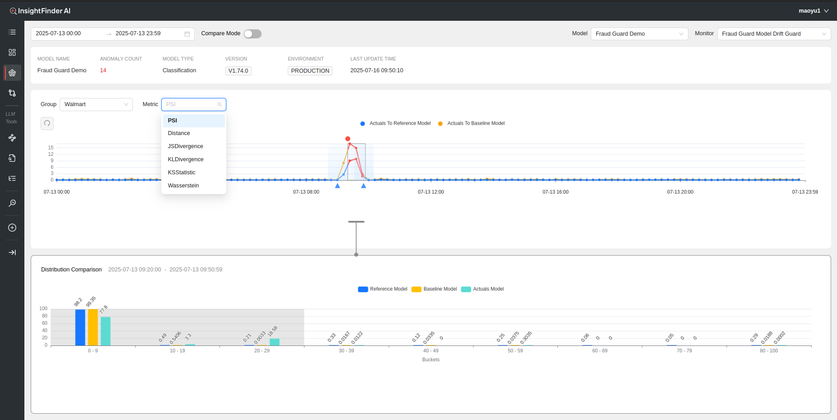Choose Wasserstein metric option
837x420 pixels.
pyautogui.click(x=183, y=186)
